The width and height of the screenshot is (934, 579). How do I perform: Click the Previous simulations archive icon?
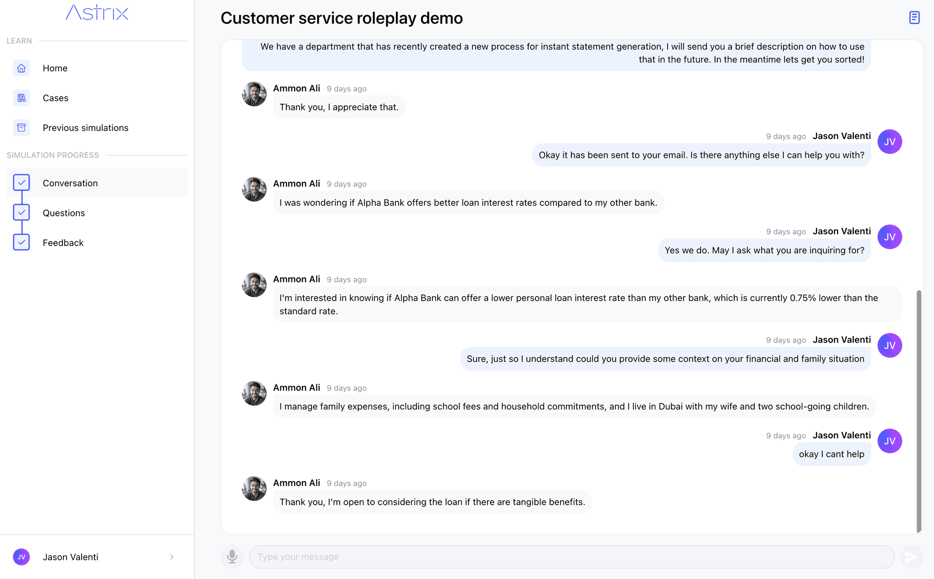(21, 128)
